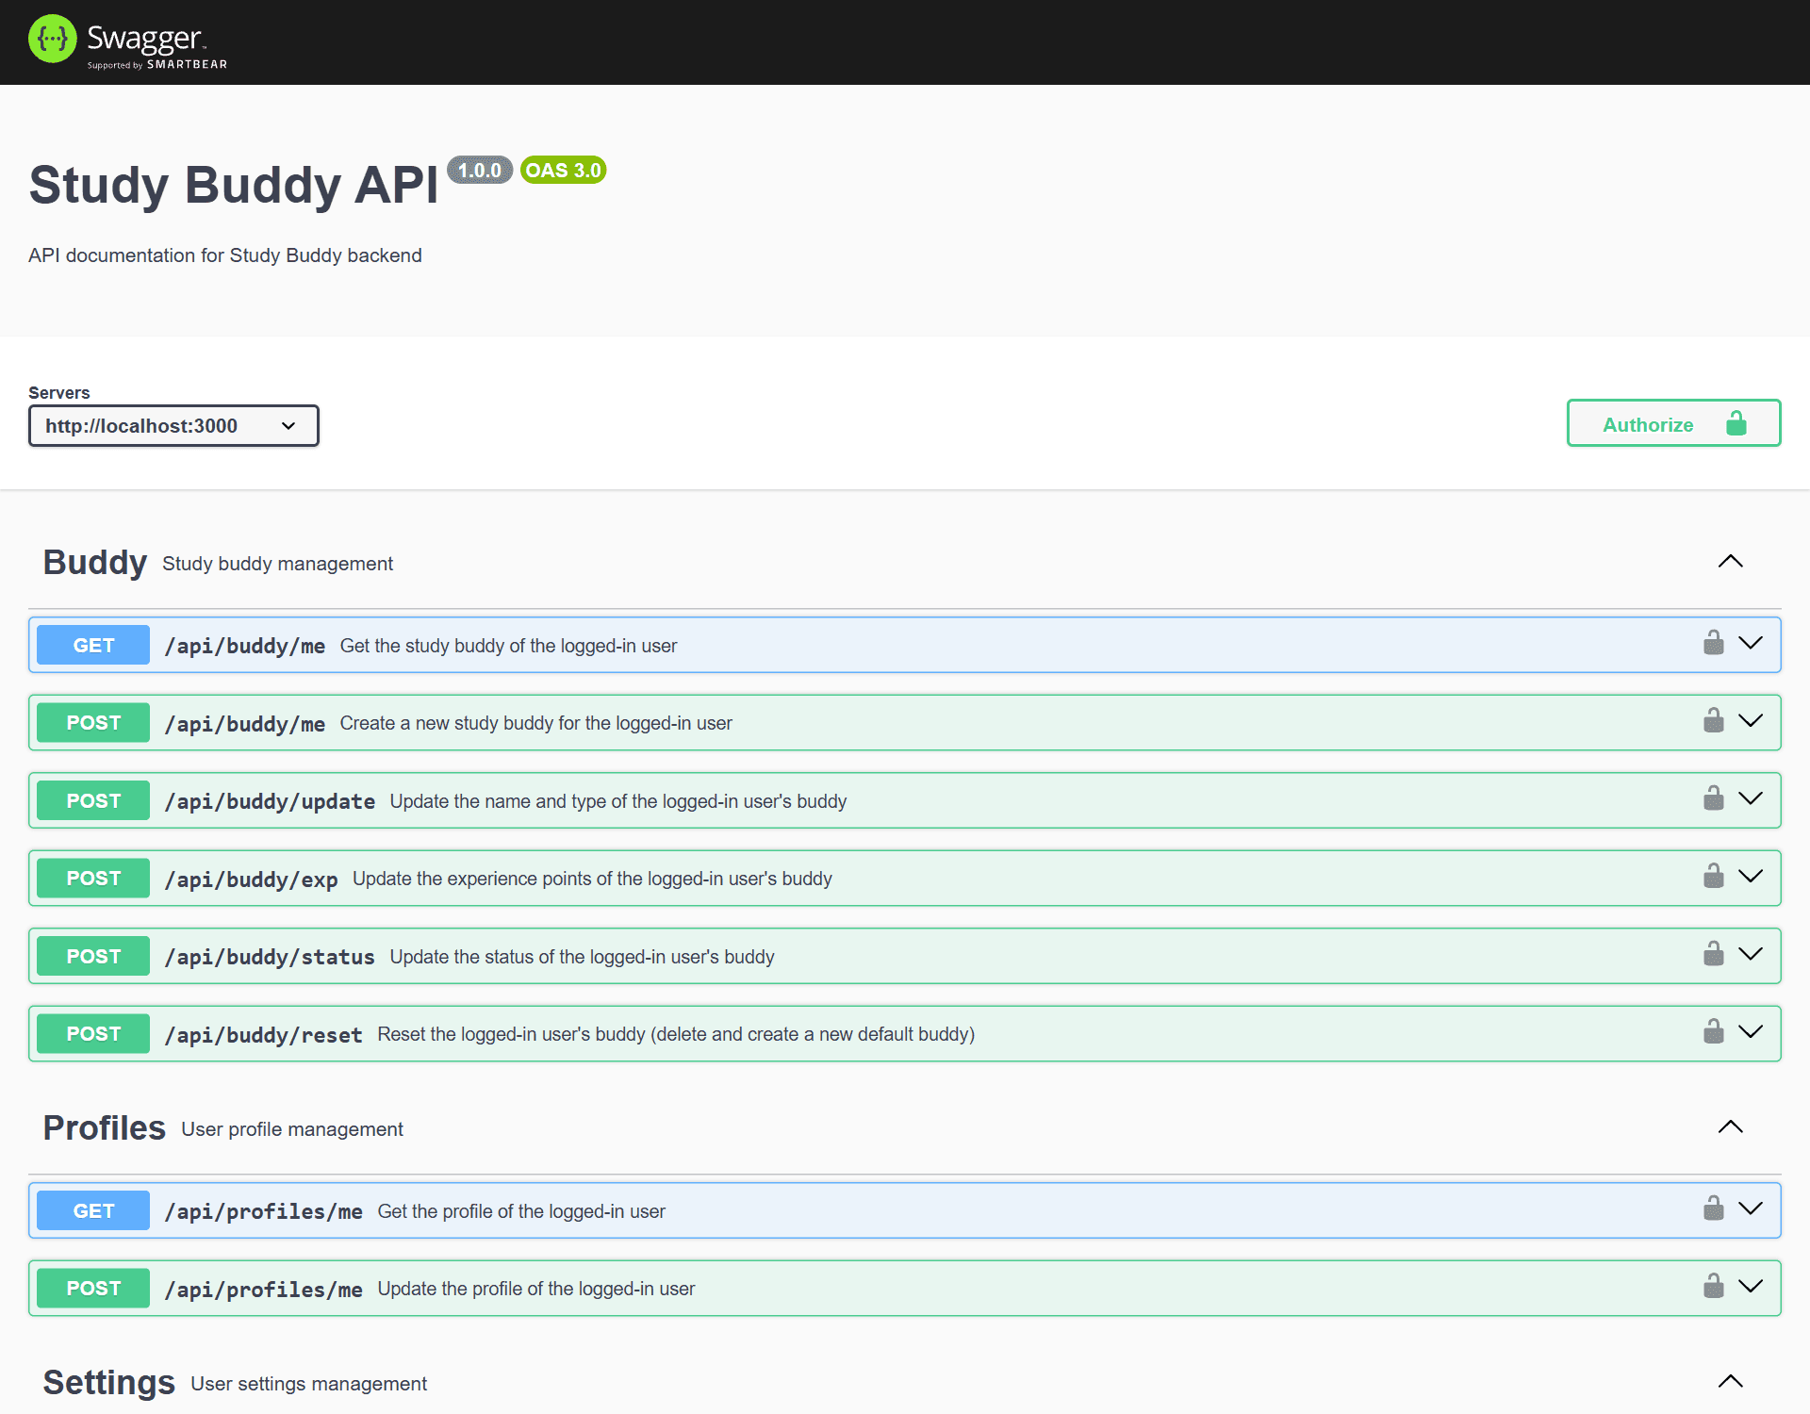This screenshot has height=1414, width=1810.
Task: Expand the /api/buddy/reset operation chevron
Action: click(x=1751, y=1032)
